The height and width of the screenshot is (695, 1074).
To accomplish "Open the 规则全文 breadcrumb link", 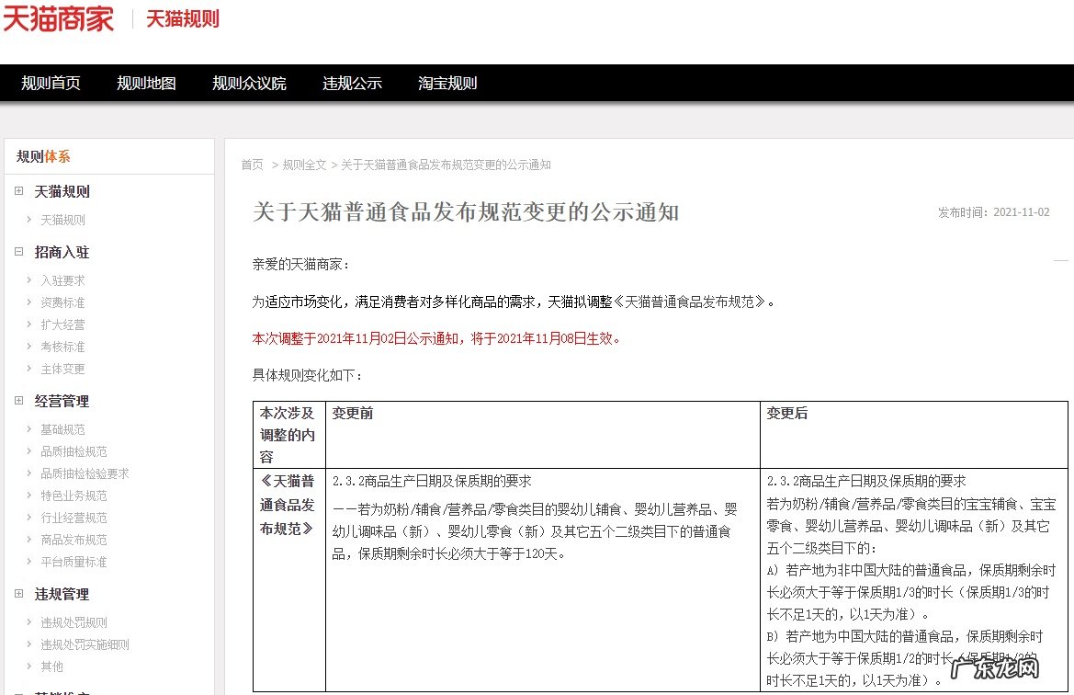I will coord(304,165).
